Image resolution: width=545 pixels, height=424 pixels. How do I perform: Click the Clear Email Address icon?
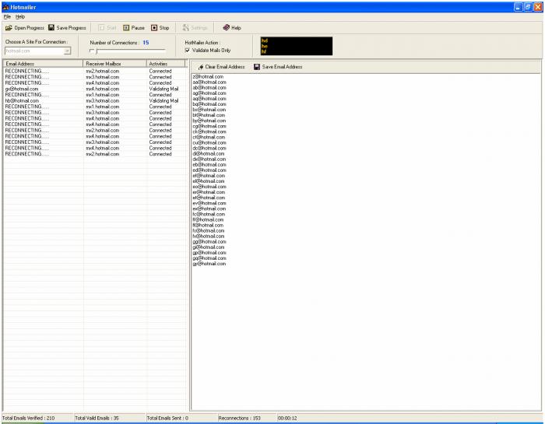pos(201,67)
